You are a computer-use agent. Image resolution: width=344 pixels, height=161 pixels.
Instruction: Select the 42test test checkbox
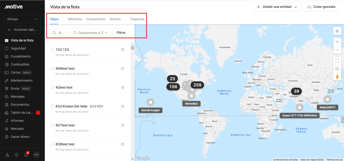(x=52, y=87)
